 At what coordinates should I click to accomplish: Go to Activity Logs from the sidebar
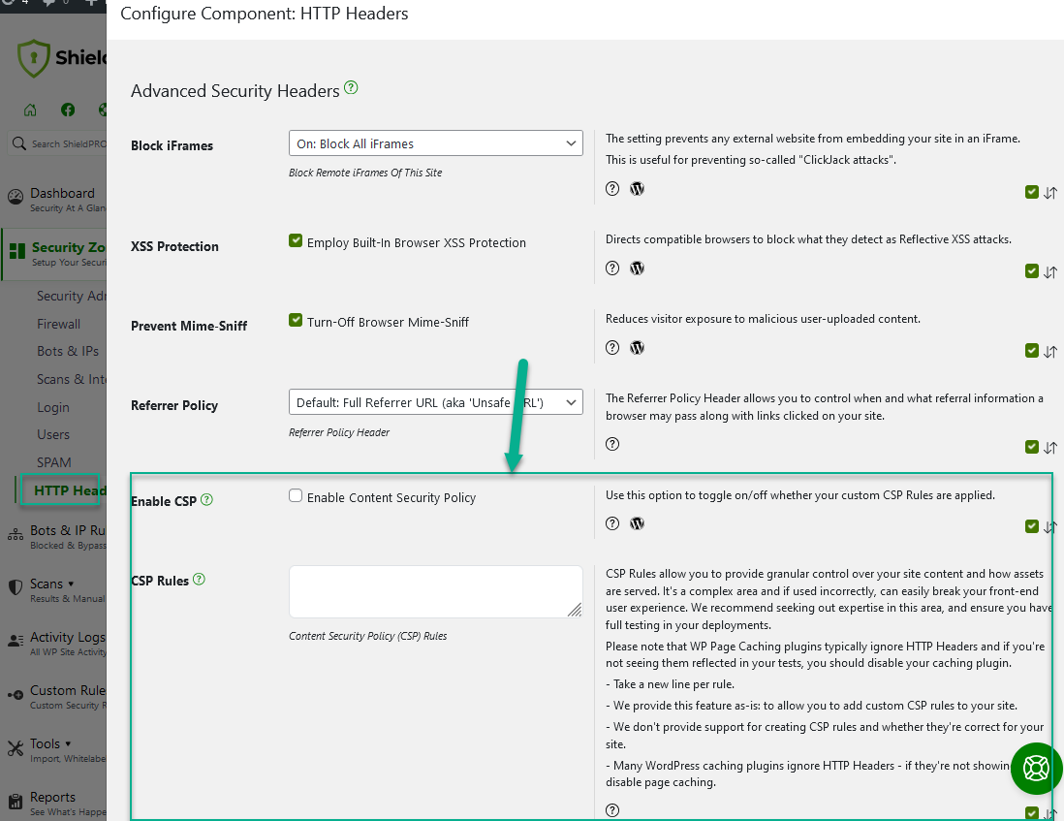[x=61, y=637]
